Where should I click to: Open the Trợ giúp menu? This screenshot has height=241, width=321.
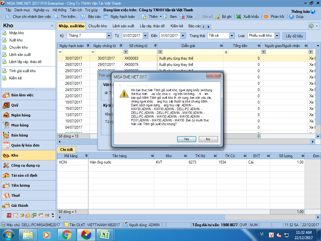[91, 10]
